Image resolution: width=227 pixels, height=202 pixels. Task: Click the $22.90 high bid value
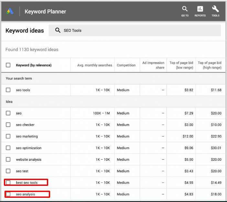[216, 136]
